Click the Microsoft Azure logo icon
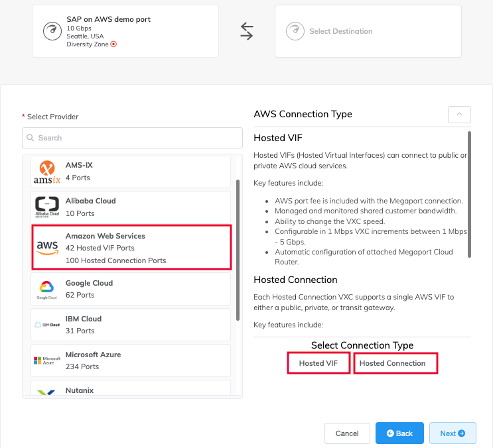The width and height of the screenshot is (493, 448). pos(47,360)
